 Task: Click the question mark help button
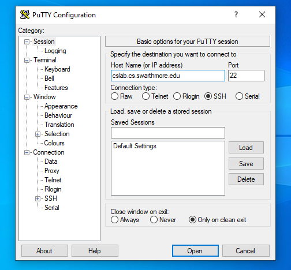[x=236, y=14]
